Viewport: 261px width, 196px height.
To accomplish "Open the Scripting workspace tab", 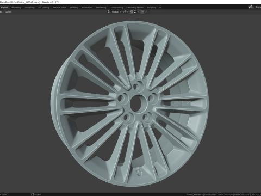I will click(152, 8).
